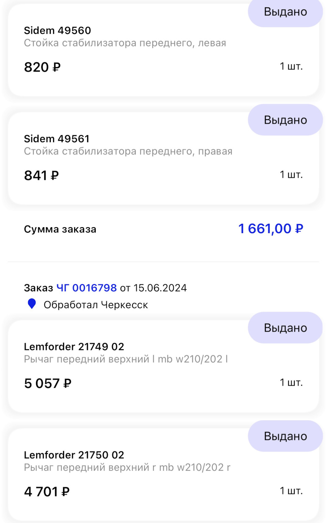This screenshot has width=327, height=523.
Task: Open Lemforder 21749 02 product title
Action: pyautogui.click(x=74, y=347)
